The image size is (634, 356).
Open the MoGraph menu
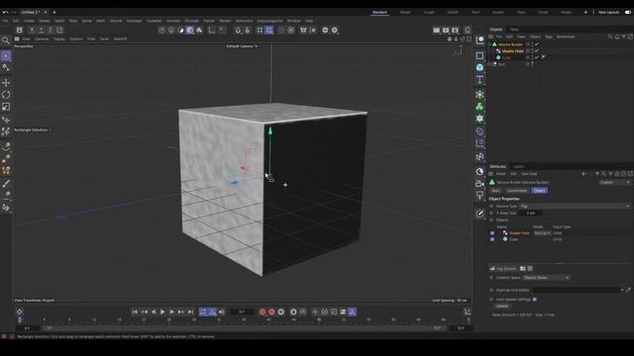click(x=135, y=21)
